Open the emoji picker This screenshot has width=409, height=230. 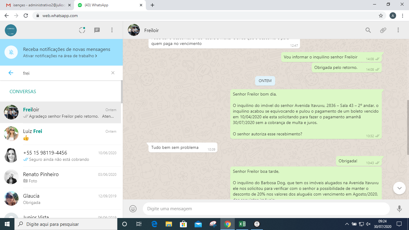coord(133,209)
